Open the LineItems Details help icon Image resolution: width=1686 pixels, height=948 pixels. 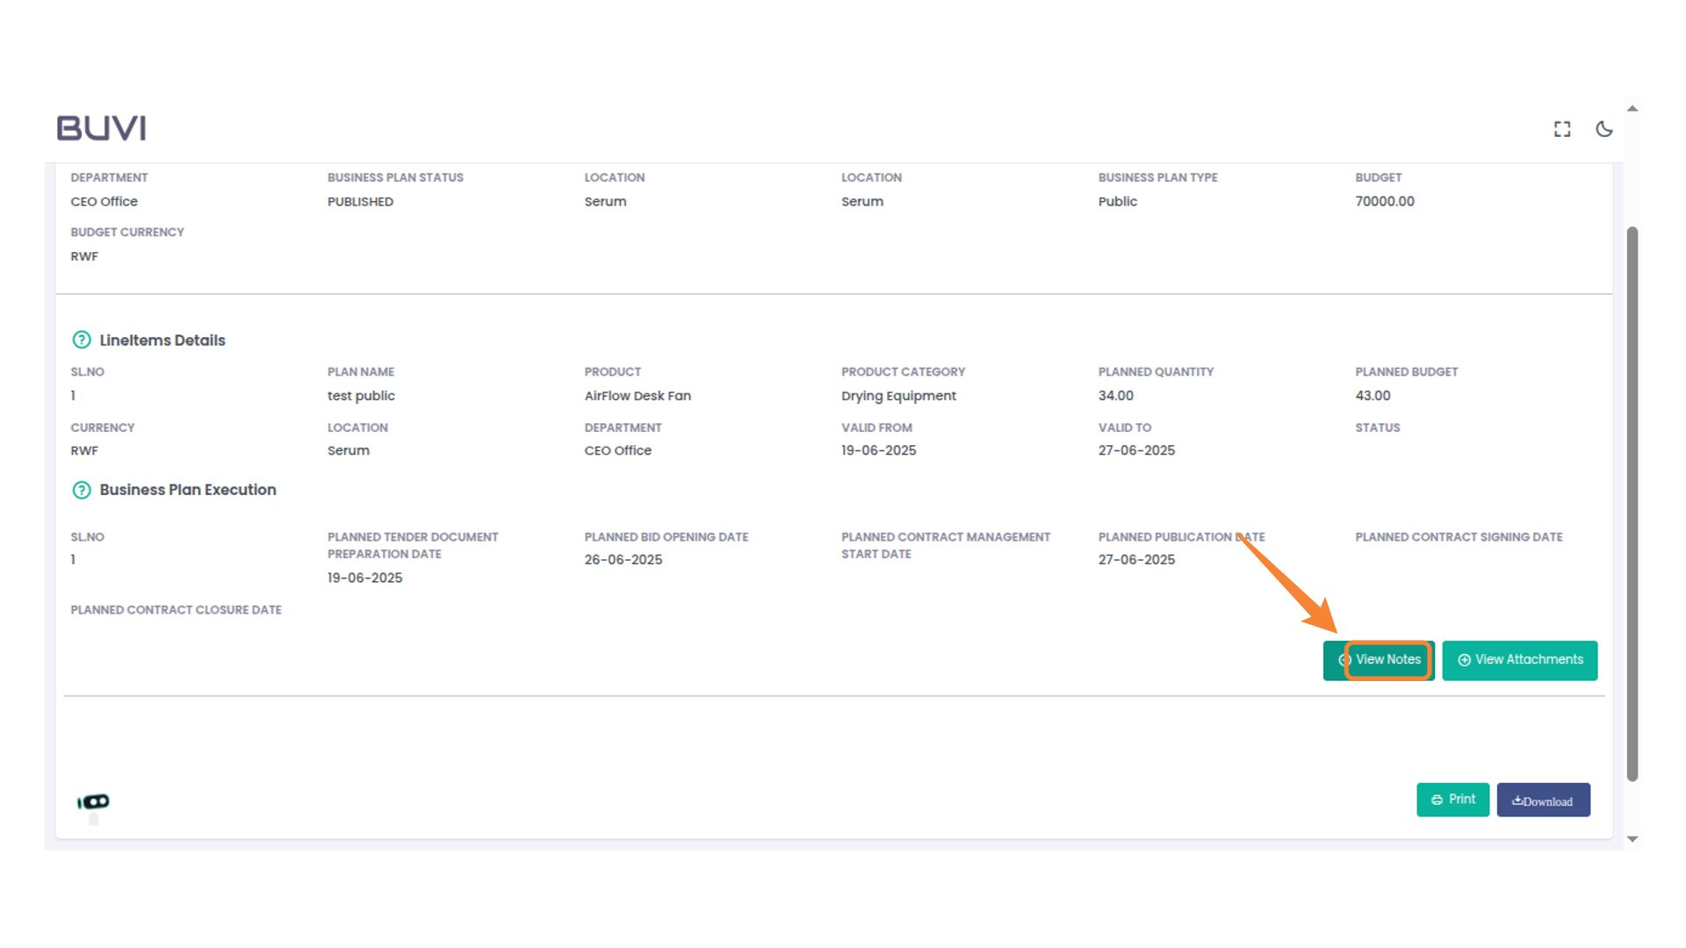point(81,340)
